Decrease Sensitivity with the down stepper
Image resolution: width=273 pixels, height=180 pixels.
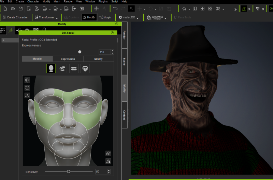109,173
